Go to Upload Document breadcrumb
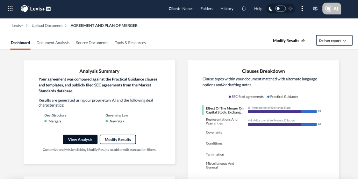Screen dimensions: 358x179 click(47, 26)
